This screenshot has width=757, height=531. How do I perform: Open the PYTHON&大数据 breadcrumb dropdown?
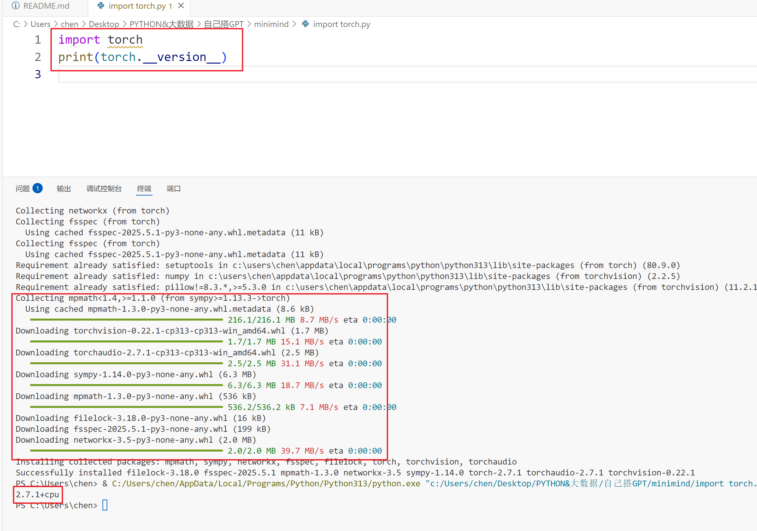pos(161,24)
